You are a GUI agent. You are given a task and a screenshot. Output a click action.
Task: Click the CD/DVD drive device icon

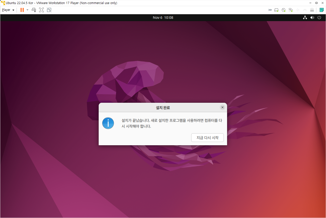284,10
